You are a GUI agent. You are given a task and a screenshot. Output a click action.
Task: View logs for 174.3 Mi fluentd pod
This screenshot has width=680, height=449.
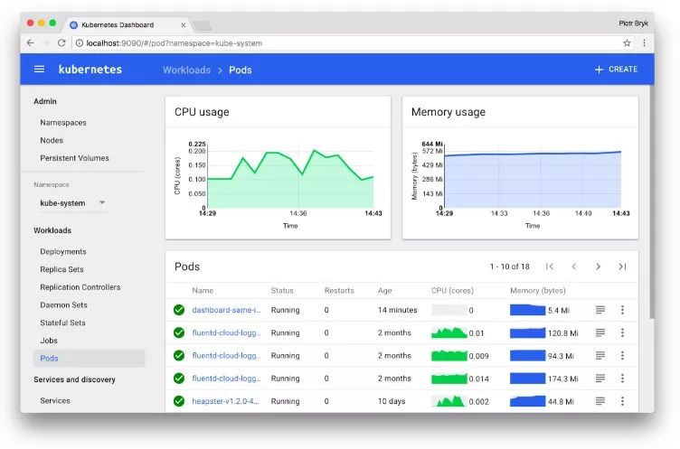[x=600, y=379]
